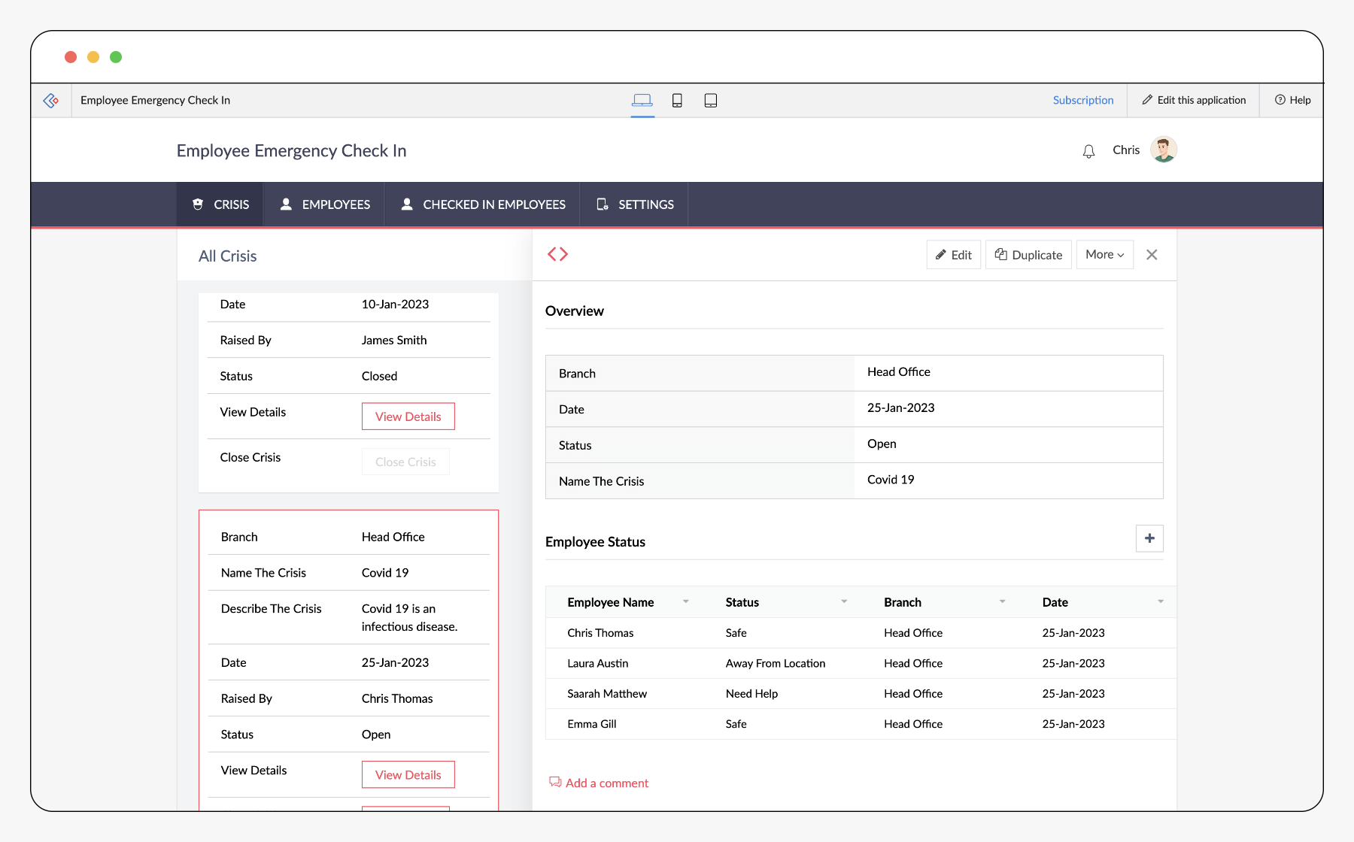
Task: Click Chris's profile avatar
Action: (x=1163, y=150)
